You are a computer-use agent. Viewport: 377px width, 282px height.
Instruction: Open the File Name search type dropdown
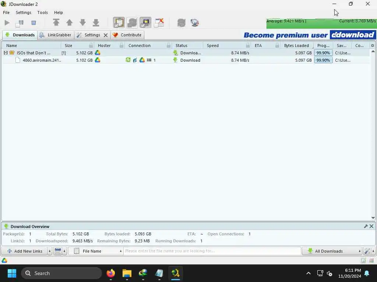tap(96, 251)
